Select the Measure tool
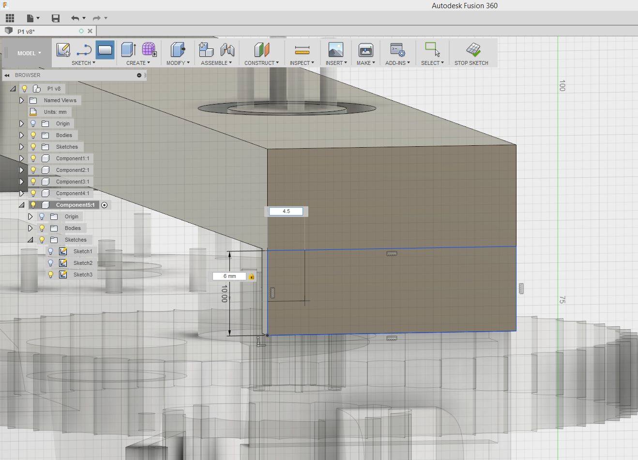 tap(302, 49)
